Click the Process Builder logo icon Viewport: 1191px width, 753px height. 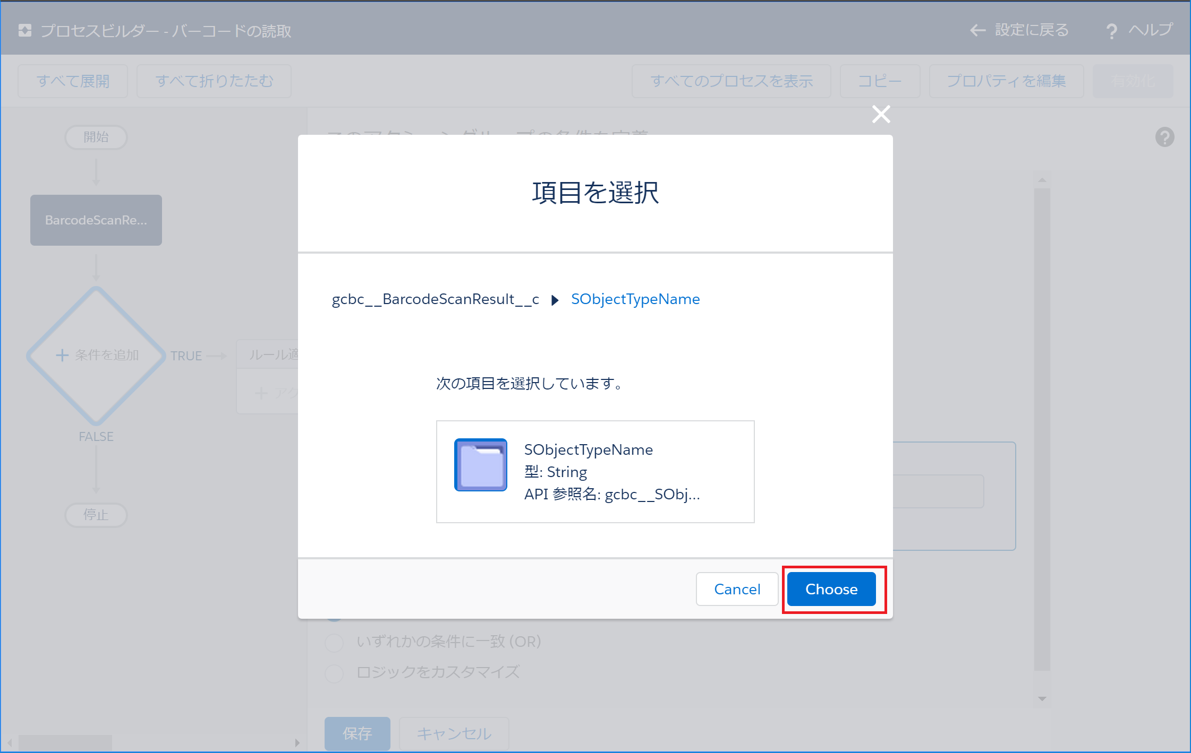coord(25,30)
